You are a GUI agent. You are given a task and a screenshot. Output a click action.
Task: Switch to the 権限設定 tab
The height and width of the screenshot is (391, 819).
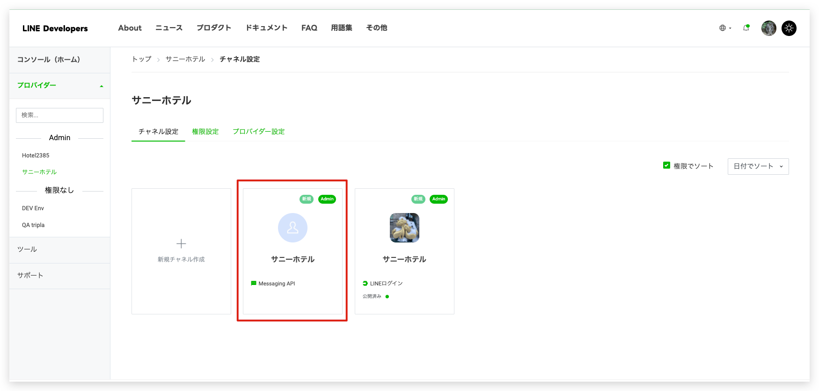(205, 132)
